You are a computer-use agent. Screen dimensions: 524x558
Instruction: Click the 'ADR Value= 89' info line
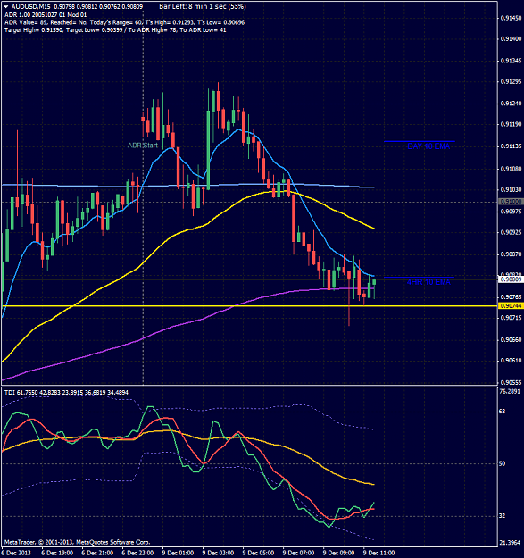tap(124, 22)
